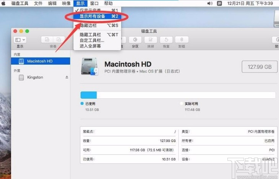The height and width of the screenshot is (179, 279).
Task: Select Macintosh HD in the sidebar
Action: (x=41, y=61)
